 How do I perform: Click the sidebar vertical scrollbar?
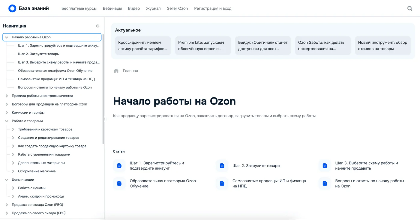click(x=103, y=90)
